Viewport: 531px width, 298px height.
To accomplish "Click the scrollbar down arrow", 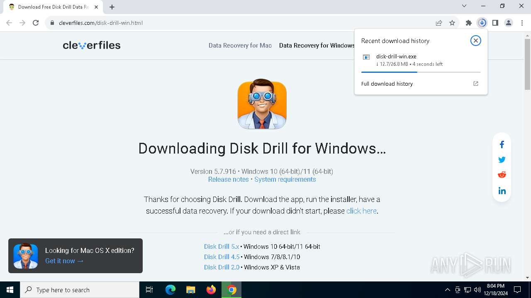I will 527,278.
